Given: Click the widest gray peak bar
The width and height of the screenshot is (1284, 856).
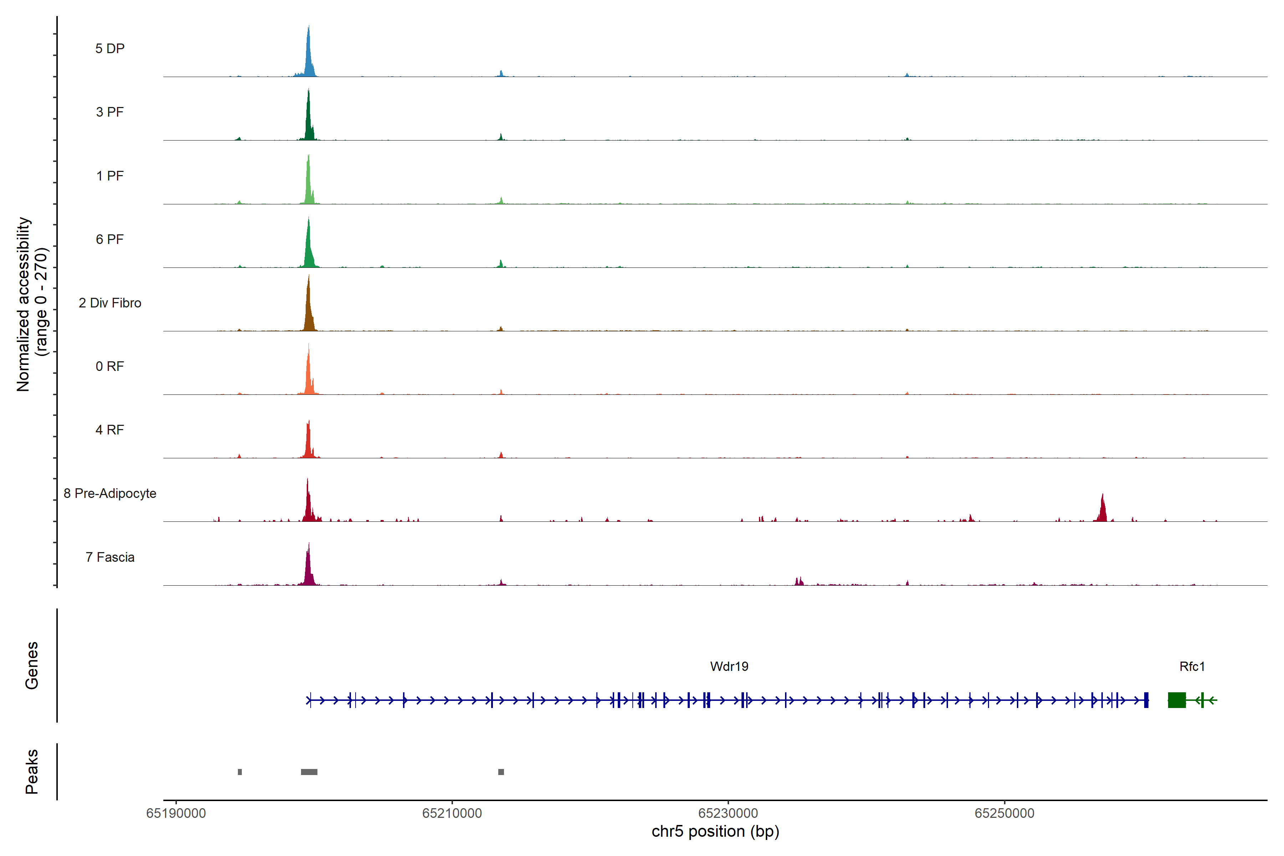Looking at the screenshot, I should tap(309, 772).
